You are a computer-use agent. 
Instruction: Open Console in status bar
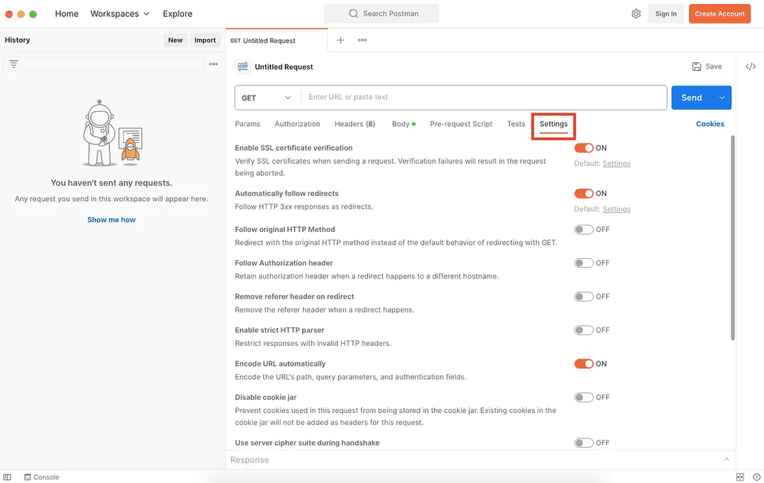[42, 477]
